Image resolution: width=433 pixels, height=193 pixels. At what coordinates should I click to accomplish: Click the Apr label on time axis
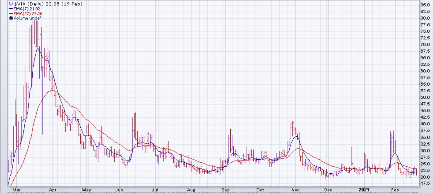[x=52, y=190]
